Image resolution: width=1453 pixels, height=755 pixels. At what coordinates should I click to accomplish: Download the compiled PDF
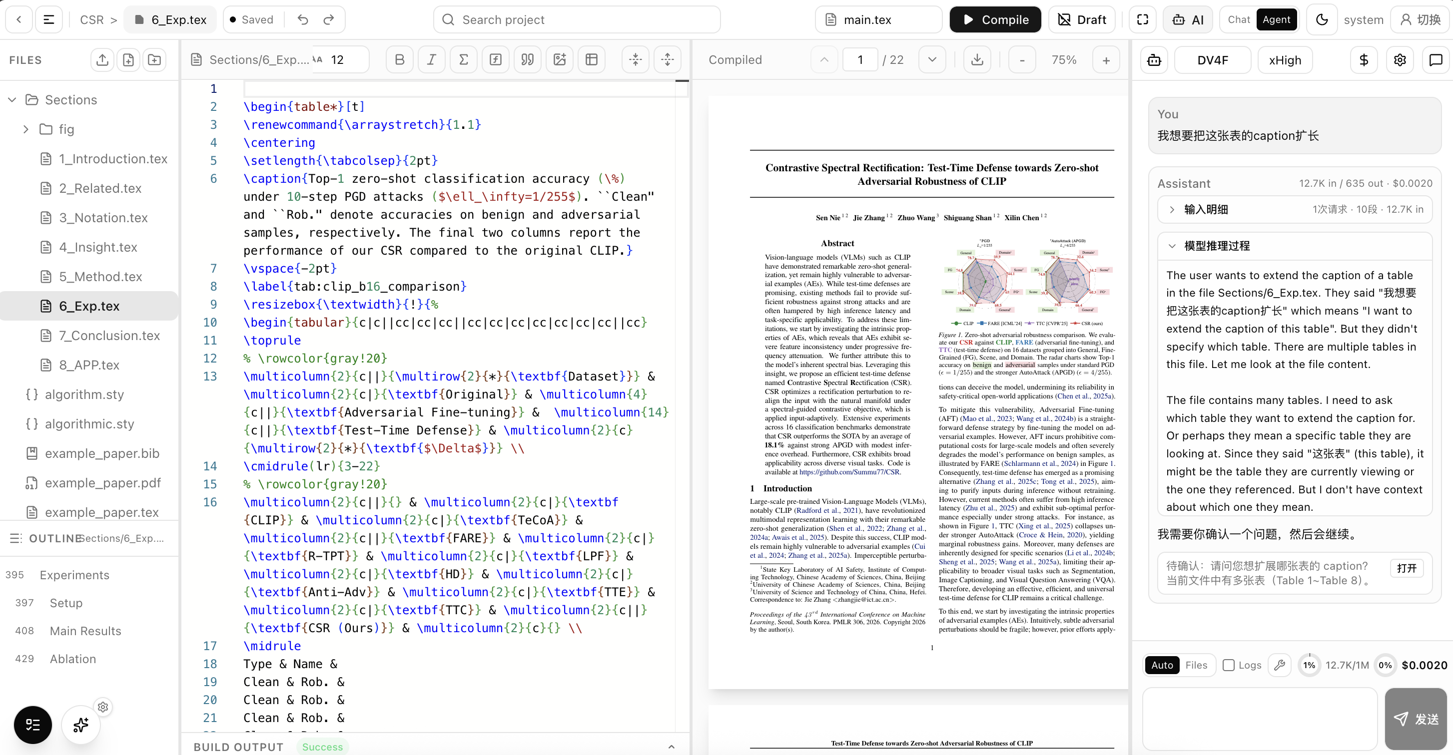977,60
